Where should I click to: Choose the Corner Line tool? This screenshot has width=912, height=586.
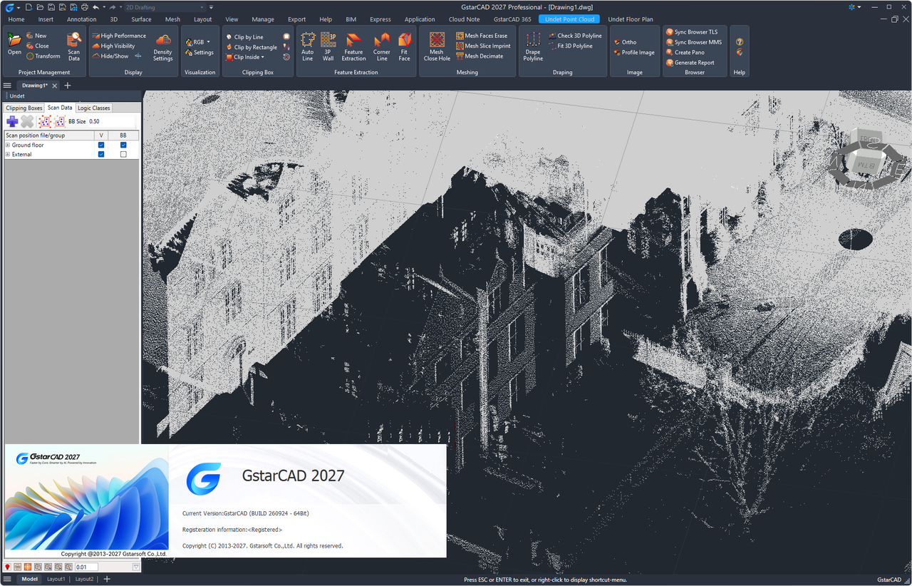[x=382, y=46]
